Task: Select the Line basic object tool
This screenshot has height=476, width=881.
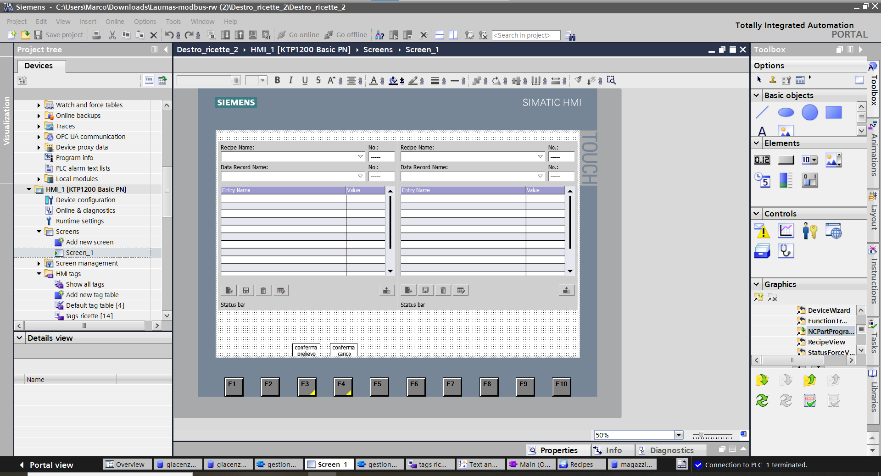Action: [762, 112]
